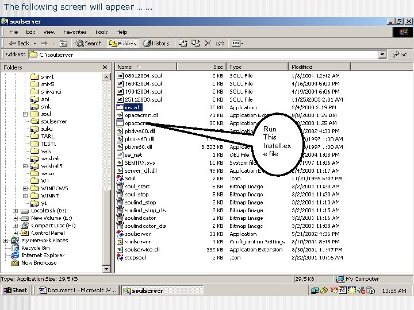The width and height of the screenshot is (414, 310).
Task: Click the Delete toolbar icon
Action: [x=208, y=43]
